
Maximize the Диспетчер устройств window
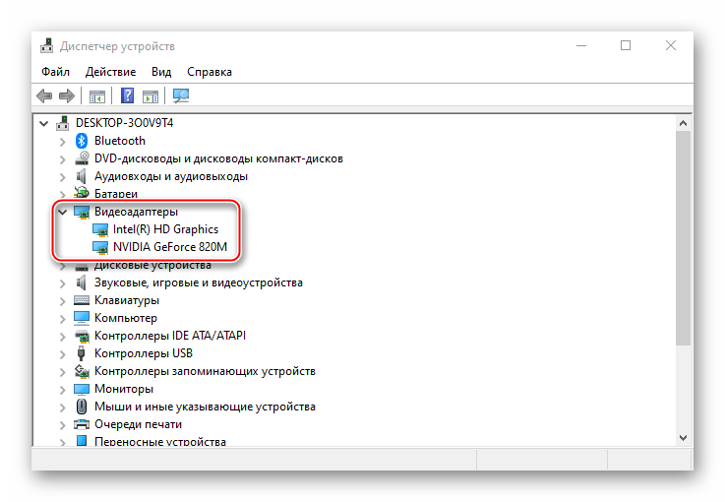[626, 45]
